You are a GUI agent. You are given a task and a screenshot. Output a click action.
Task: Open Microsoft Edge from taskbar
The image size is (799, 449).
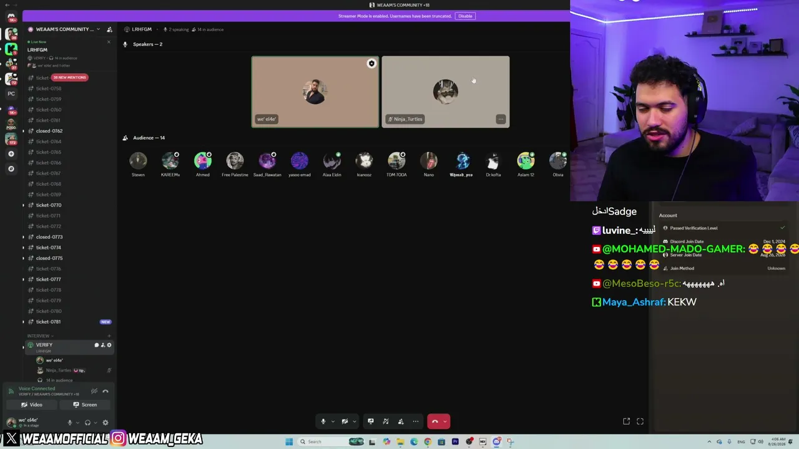[414, 442]
